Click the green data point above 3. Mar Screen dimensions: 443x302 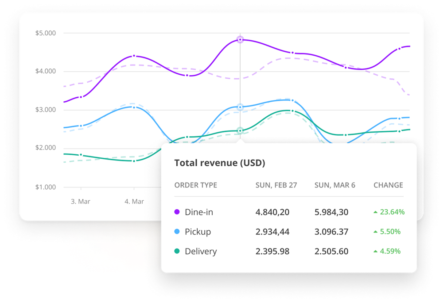pyautogui.click(x=81, y=155)
